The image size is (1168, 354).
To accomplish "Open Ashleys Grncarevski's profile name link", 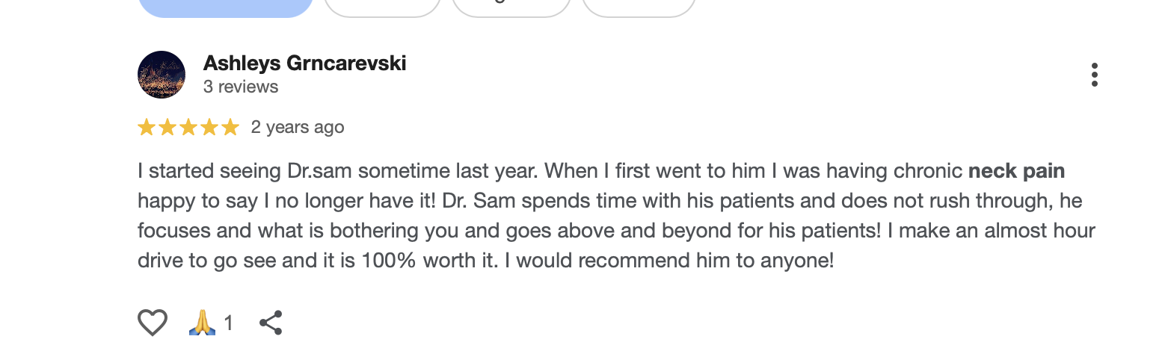I will (x=304, y=63).
